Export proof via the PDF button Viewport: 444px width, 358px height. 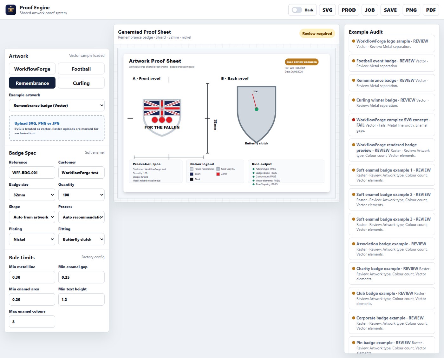tap(431, 10)
